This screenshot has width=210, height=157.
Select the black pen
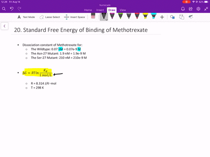point(104,16)
